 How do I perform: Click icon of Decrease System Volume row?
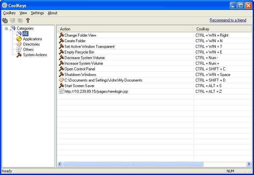click(x=61, y=57)
